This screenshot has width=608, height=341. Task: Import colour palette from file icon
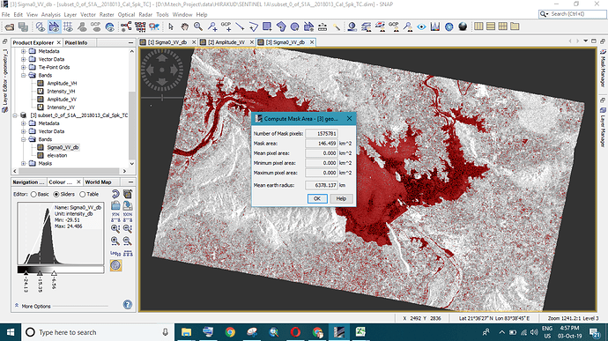(115, 205)
